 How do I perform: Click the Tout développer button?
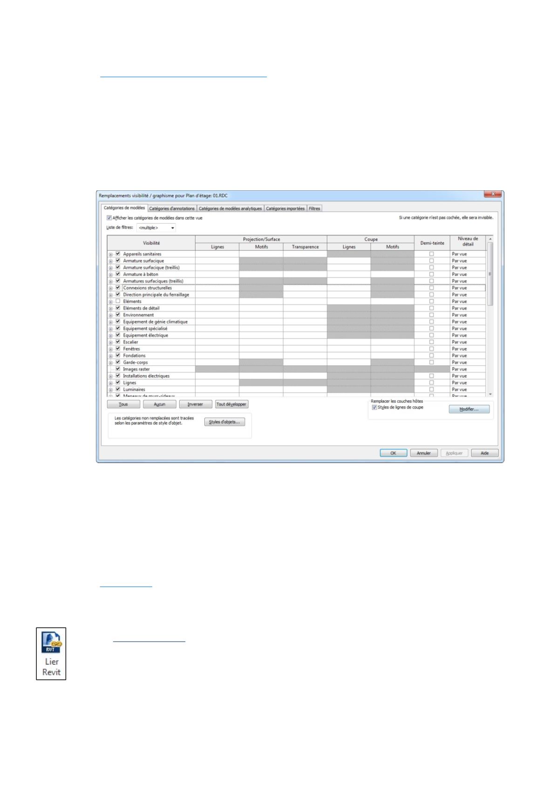[231, 404]
